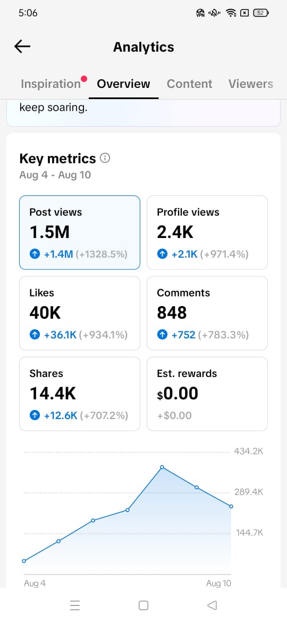Tap the Android back triangle icon
The width and height of the screenshot is (287, 623).
[212, 605]
